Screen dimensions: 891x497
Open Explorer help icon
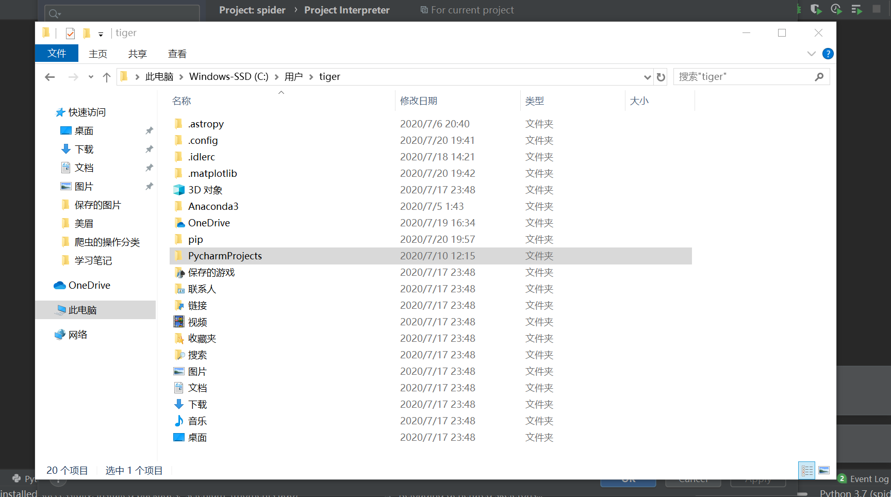(x=828, y=54)
